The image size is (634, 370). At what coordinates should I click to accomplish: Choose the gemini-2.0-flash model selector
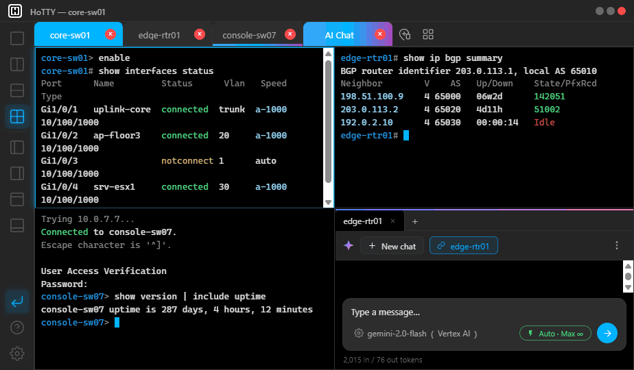422,334
